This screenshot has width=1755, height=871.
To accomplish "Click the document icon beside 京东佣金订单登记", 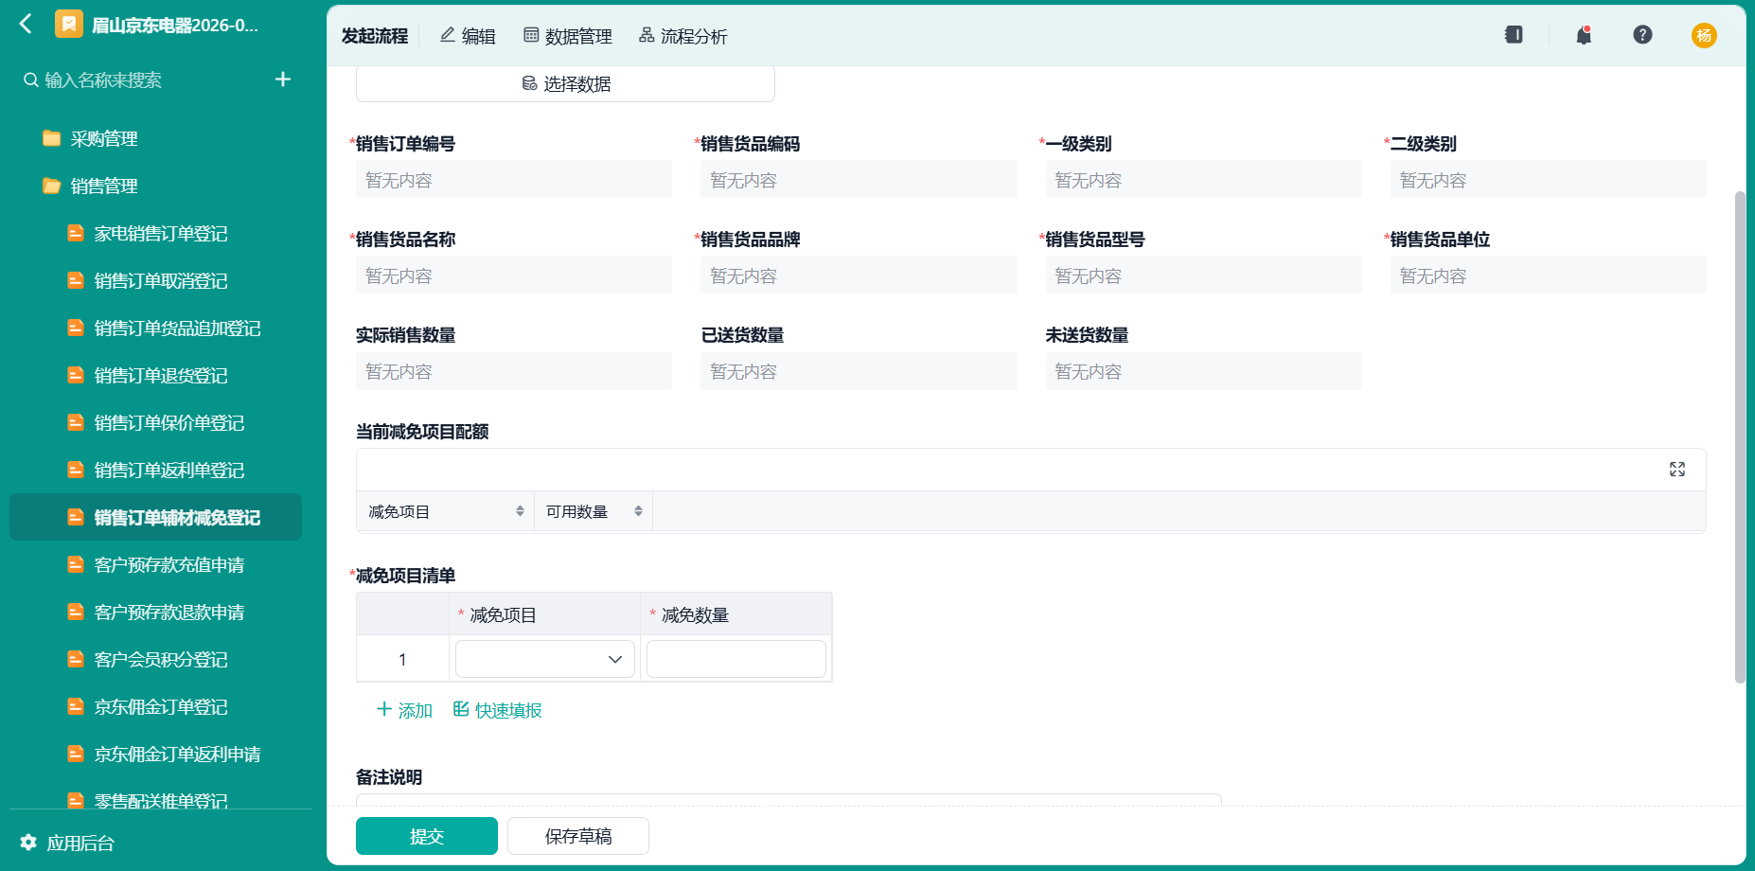I will (76, 706).
